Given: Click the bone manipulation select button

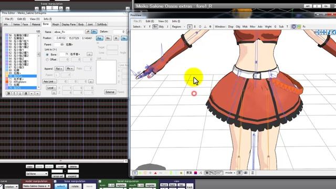Looking at the screenshot, I should pos(61,186).
